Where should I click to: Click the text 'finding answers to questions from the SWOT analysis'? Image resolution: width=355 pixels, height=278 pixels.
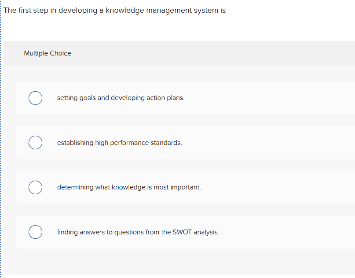click(x=138, y=232)
